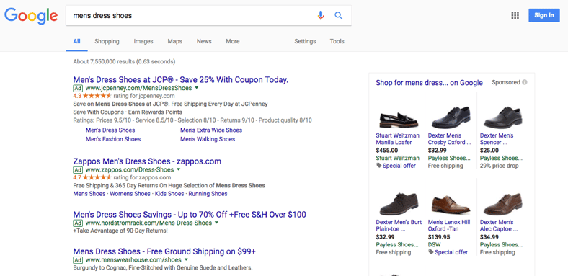Viewport: 568px width, 276px height.
Task: Click the Dexter Men's Alec Captoe image
Action: pyautogui.click(x=503, y=204)
